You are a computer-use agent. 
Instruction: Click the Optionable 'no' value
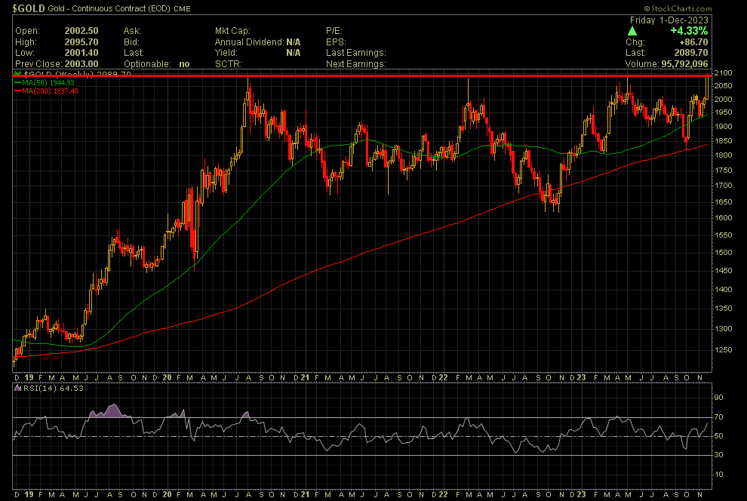[x=184, y=64]
